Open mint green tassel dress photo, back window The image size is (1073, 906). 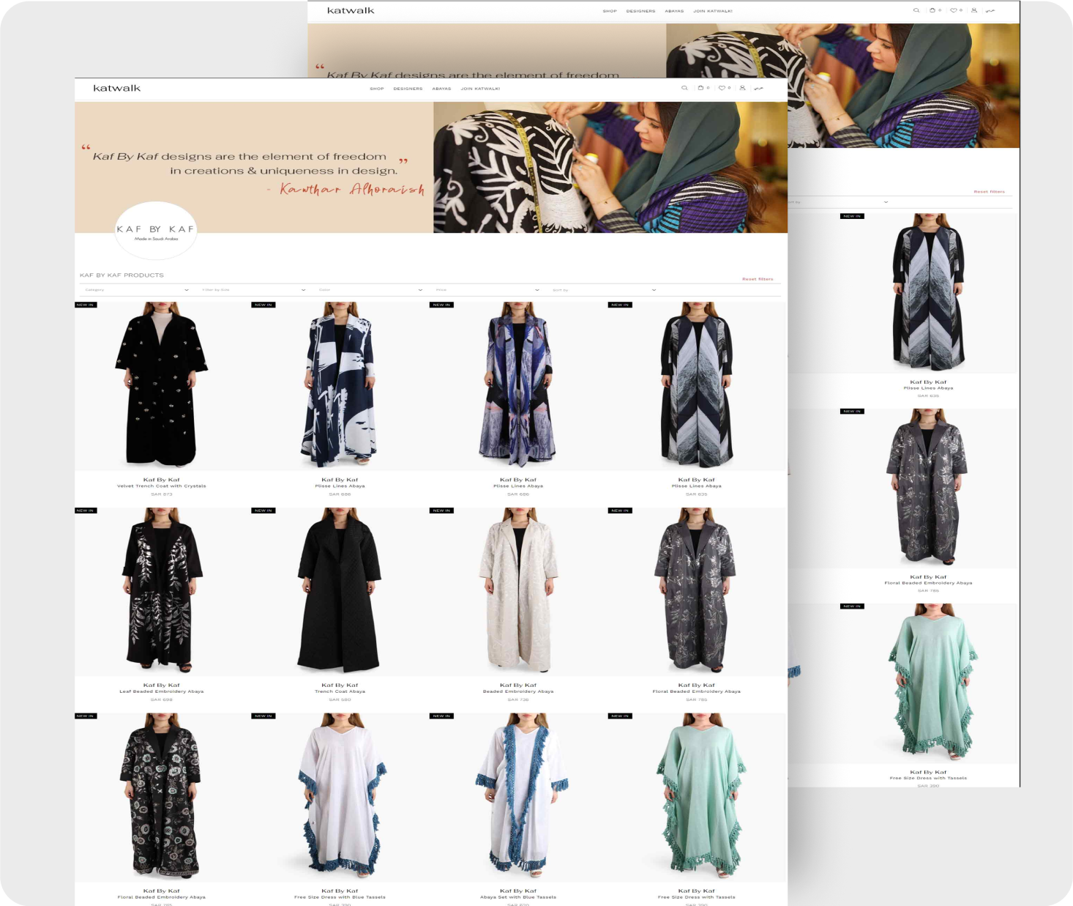[x=928, y=683]
